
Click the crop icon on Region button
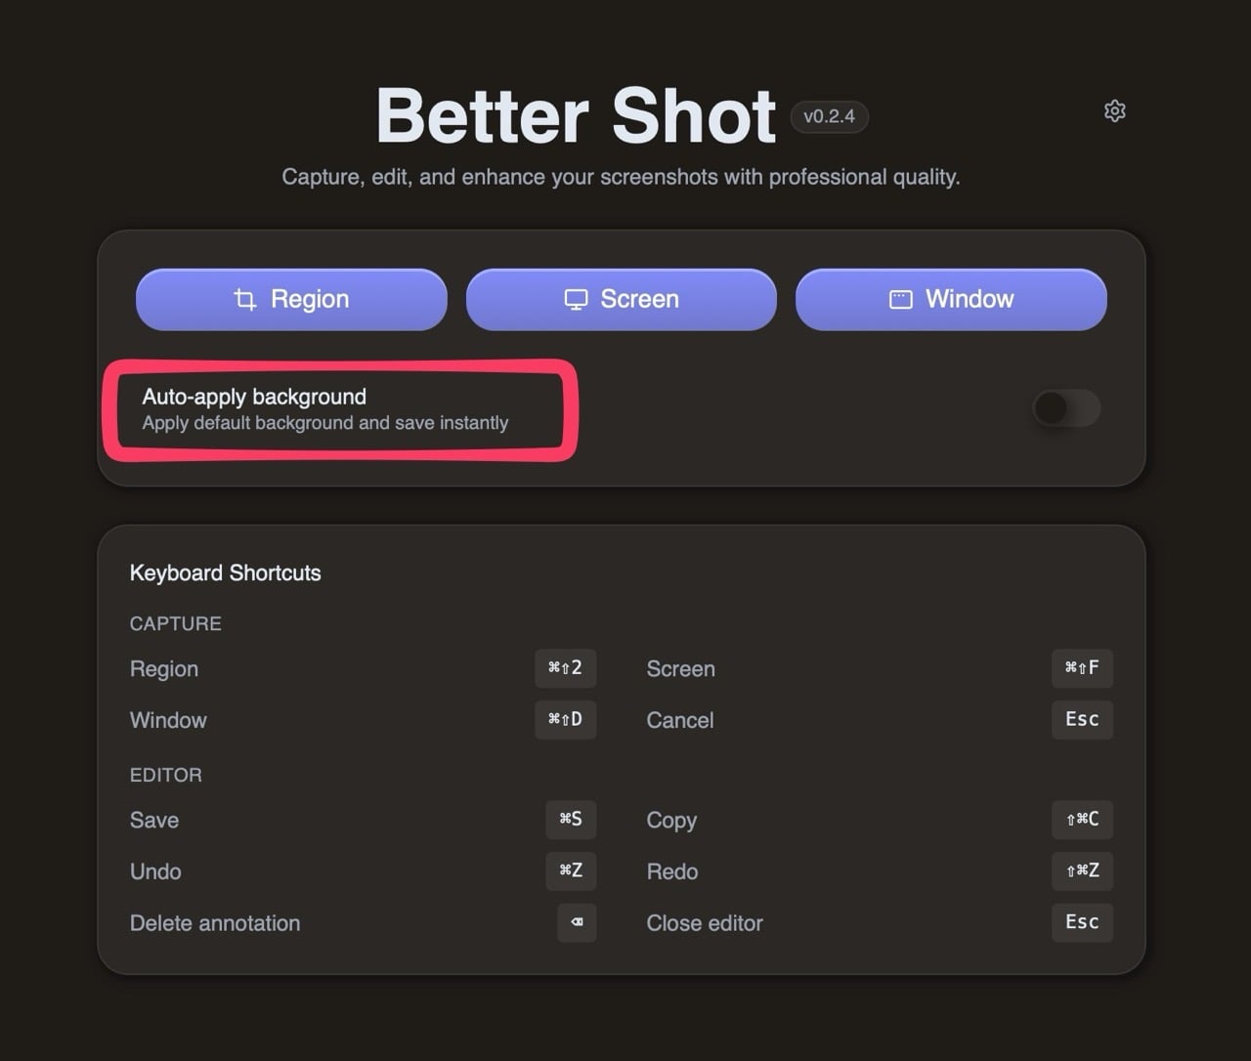(245, 299)
